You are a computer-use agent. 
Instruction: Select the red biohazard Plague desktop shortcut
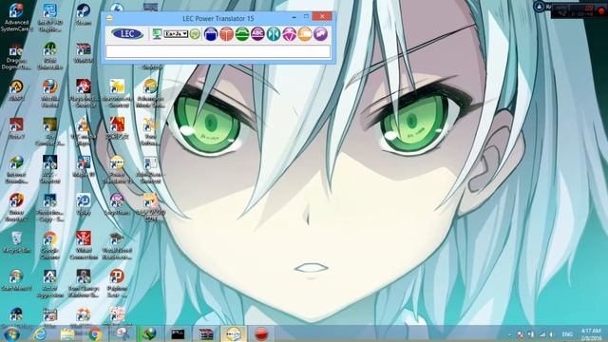pos(84,93)
